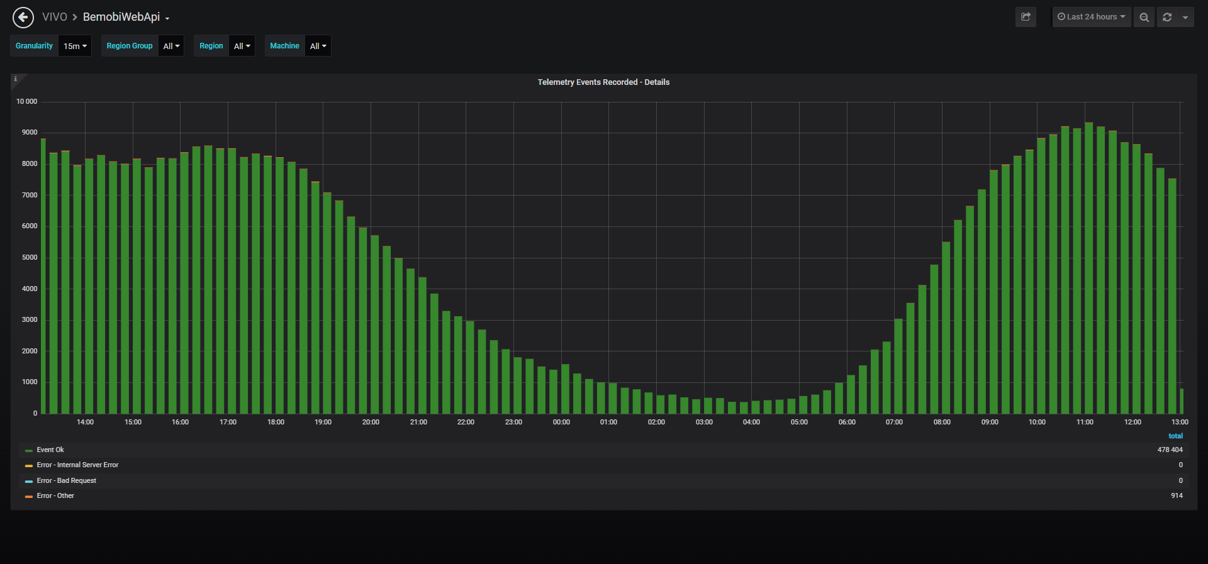Toggle the Error - Other legend series

tap(55, 495)
